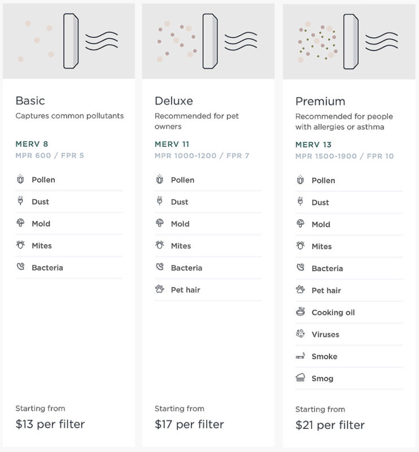Screen dimensions: 419x452
Task: Open the Premium plan title
Action: click(320, 102)
